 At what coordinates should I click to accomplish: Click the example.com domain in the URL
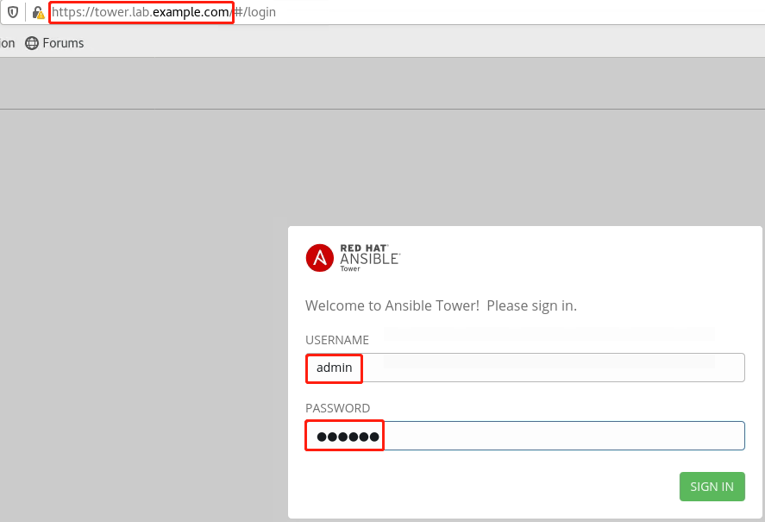[x=191, y=13]
